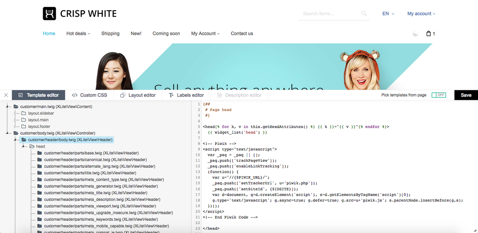Close the editor panel with the X icon
The width and height of the screenshot is (478, 233).
pos(6,95)
